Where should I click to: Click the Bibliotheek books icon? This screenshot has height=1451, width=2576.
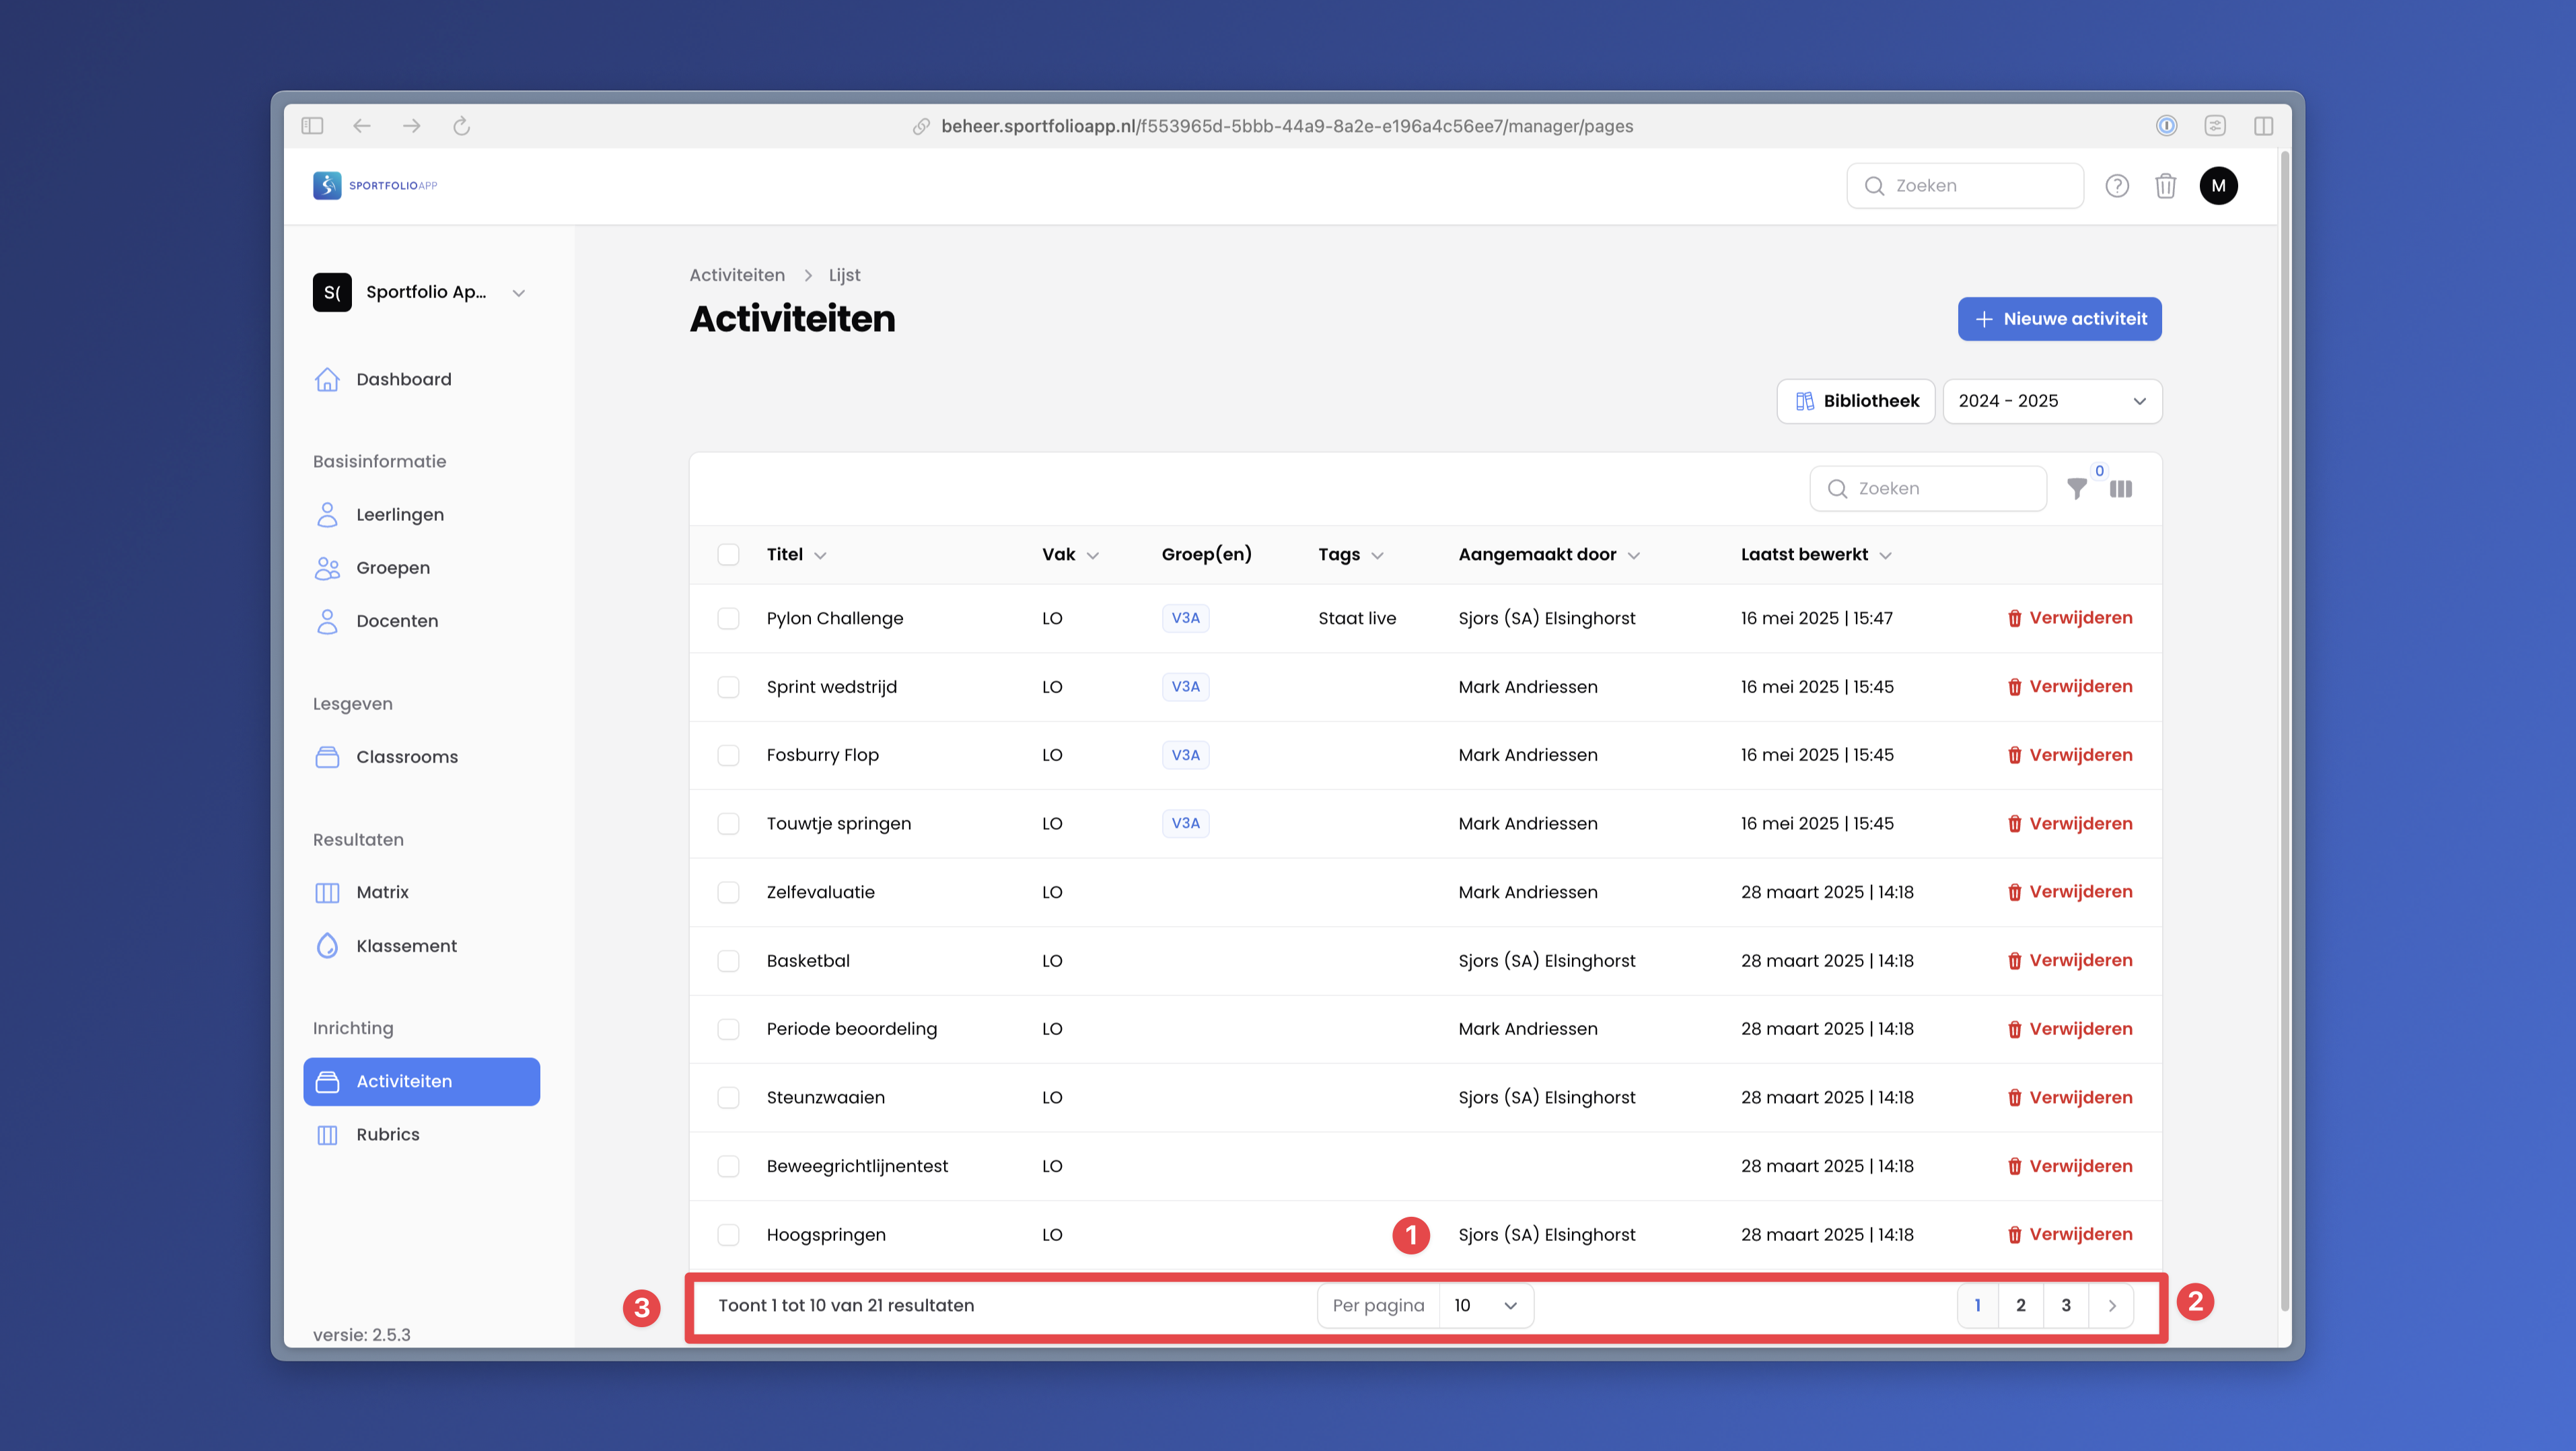[x=1805, y=401]
